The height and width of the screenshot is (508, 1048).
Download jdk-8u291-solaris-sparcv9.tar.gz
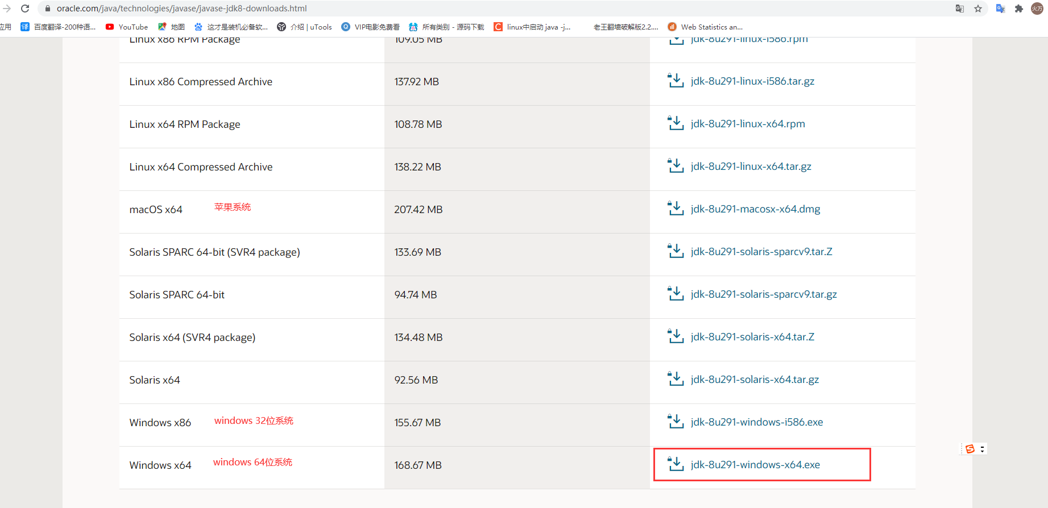point(764,294)
